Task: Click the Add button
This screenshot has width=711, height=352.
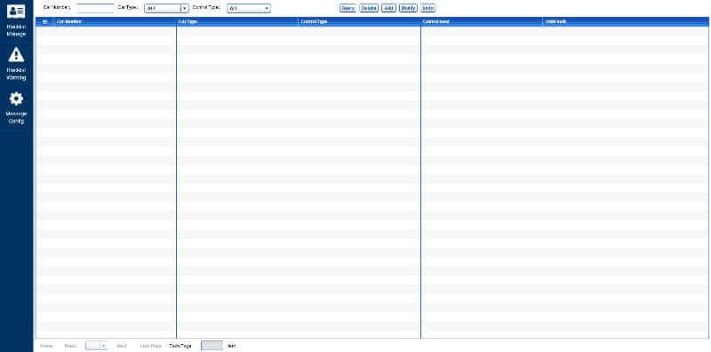Action: click(388, 8)
